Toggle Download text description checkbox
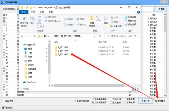The height and width of the screenshot is (111, 169). (75, 101)
